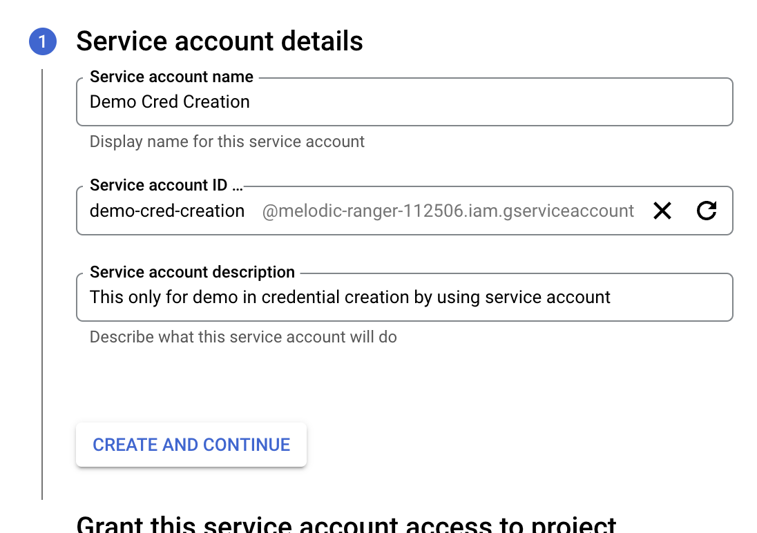The width and height of the screenshot is (757, 533).
Task: Click the Service account name label
Action: tap(171, 77)
